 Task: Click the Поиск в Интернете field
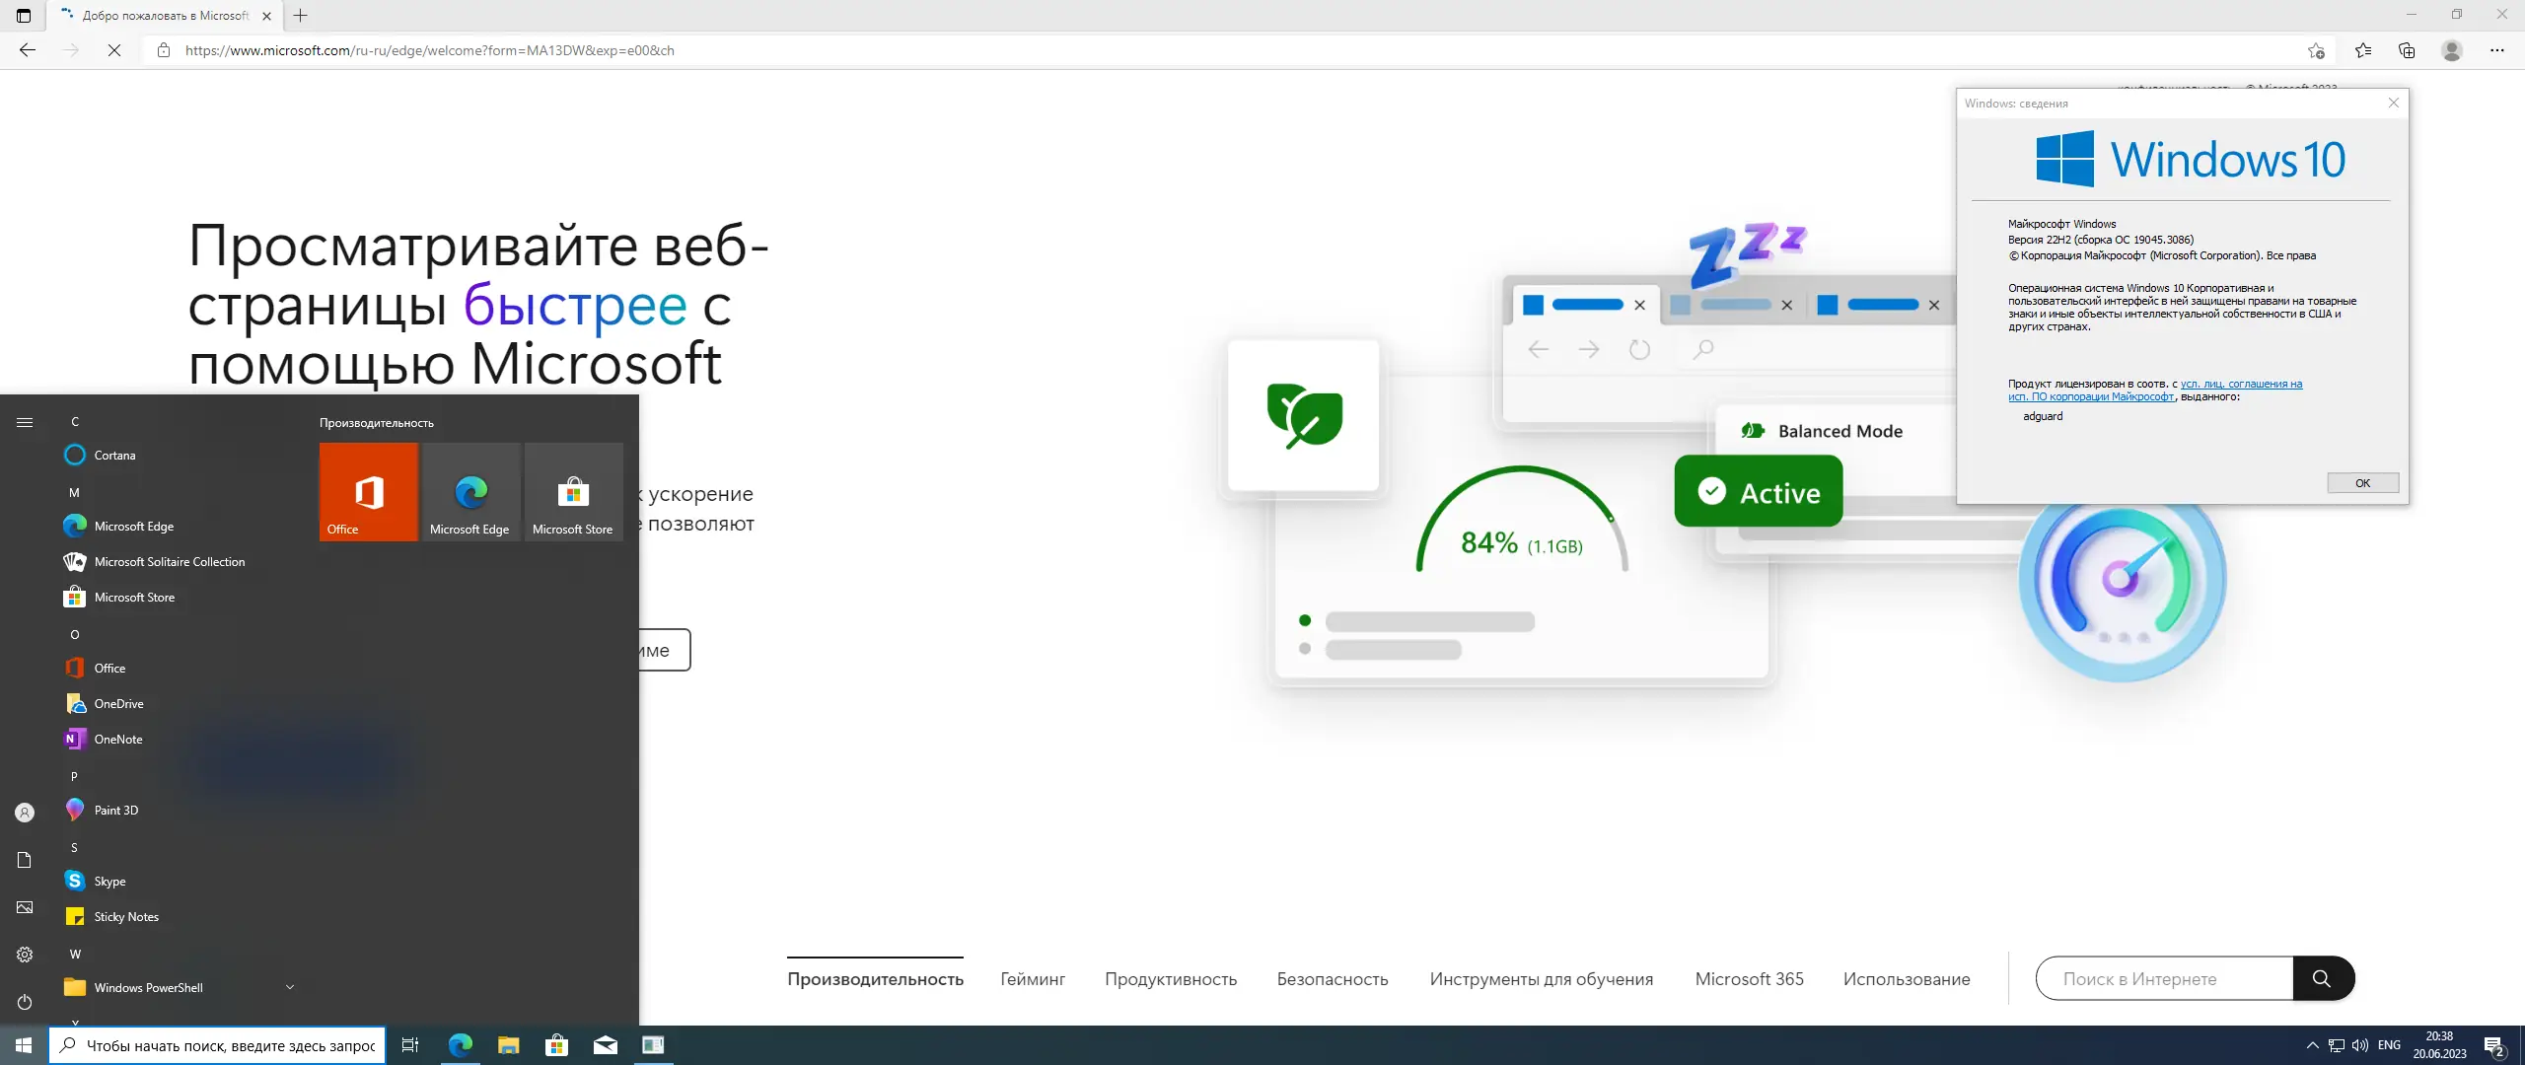click(2164, 979)
